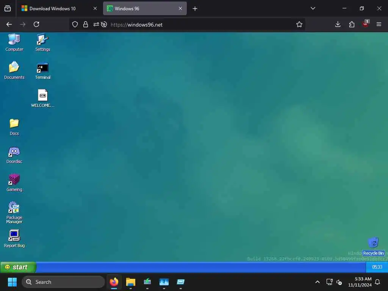Open Firefox View recent browsing button
The height and width of the screenshot is (291, 388).
(x=8, y=9)
